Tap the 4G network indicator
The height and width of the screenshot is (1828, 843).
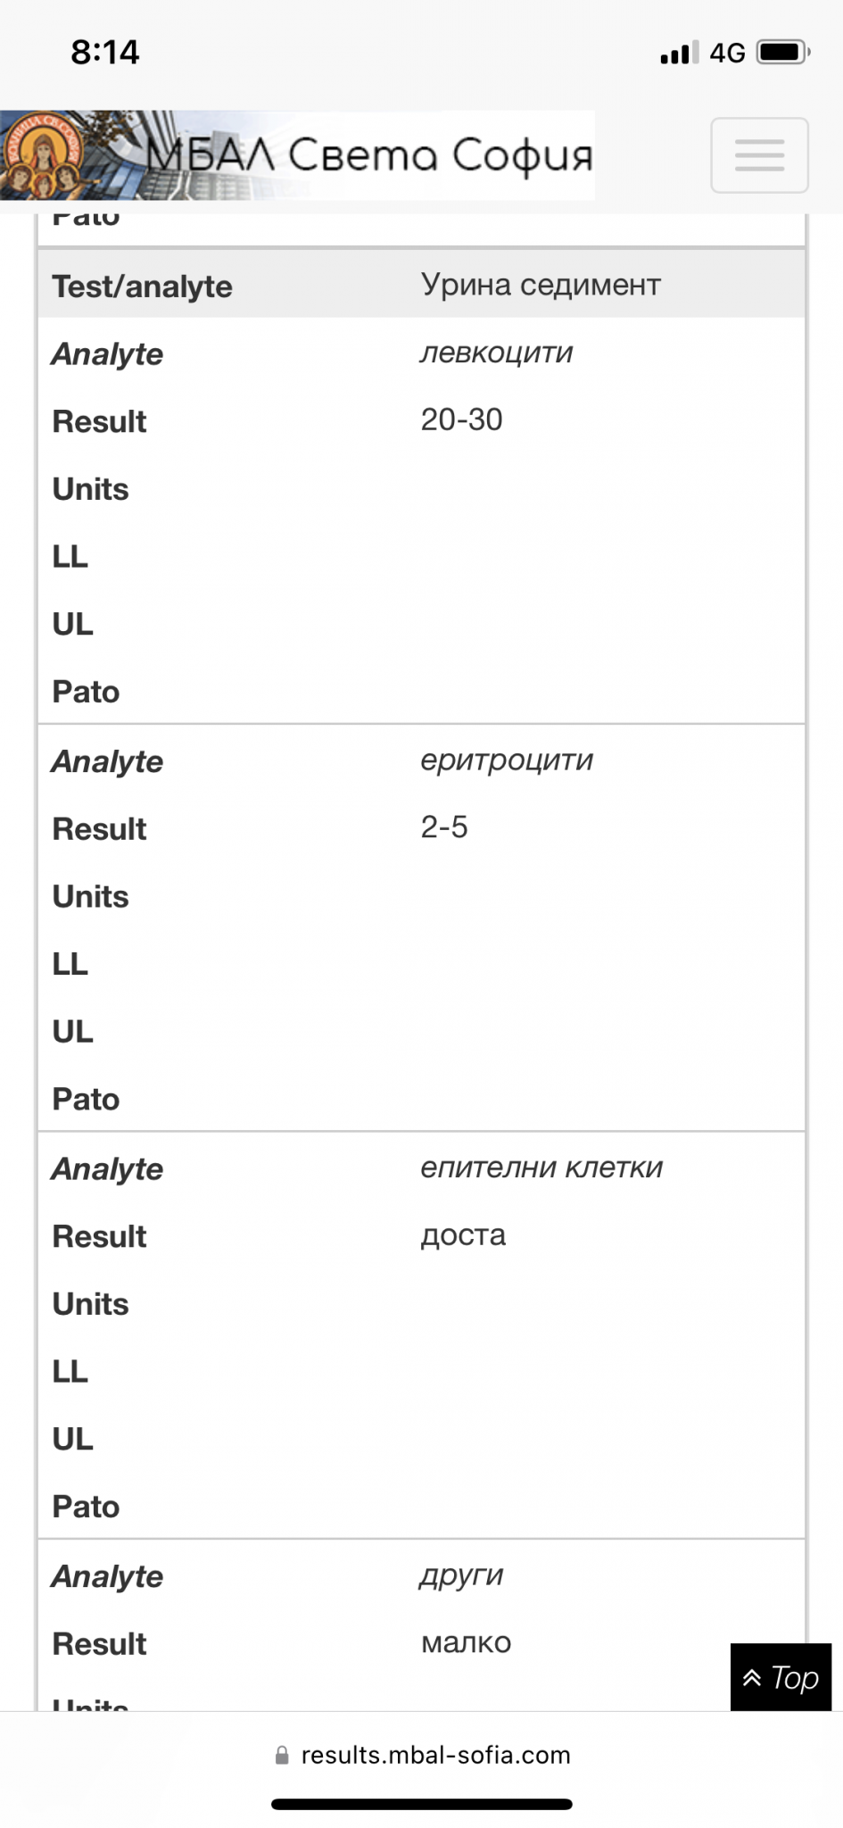point(727,54)
